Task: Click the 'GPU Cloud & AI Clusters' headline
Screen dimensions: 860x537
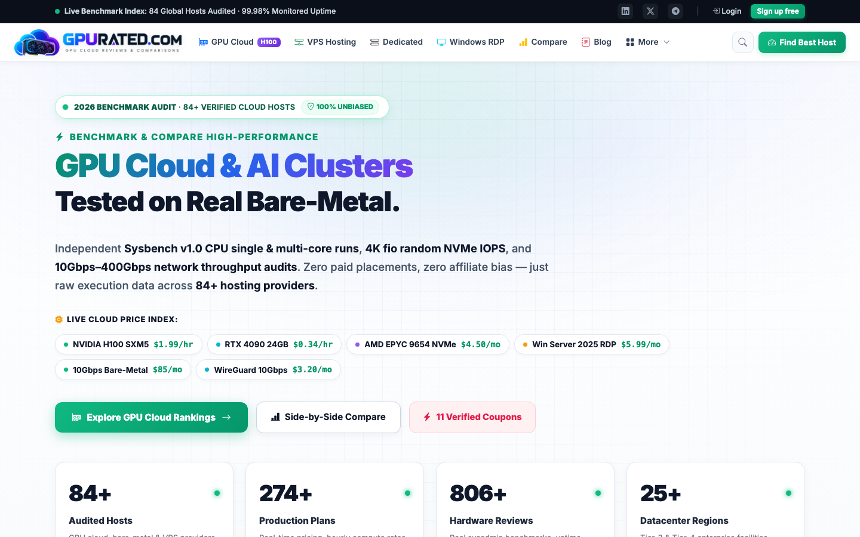Action: point(234,166)
